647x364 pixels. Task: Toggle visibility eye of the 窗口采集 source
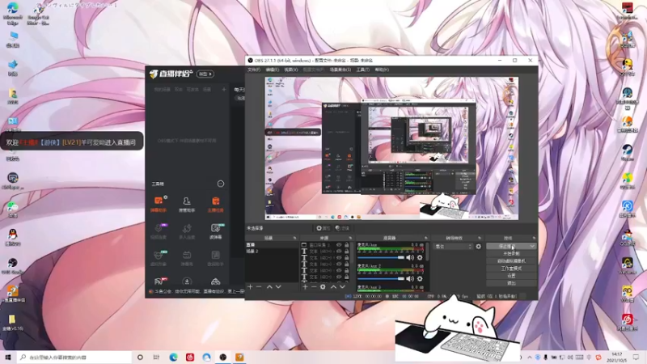tap(339, 245)
